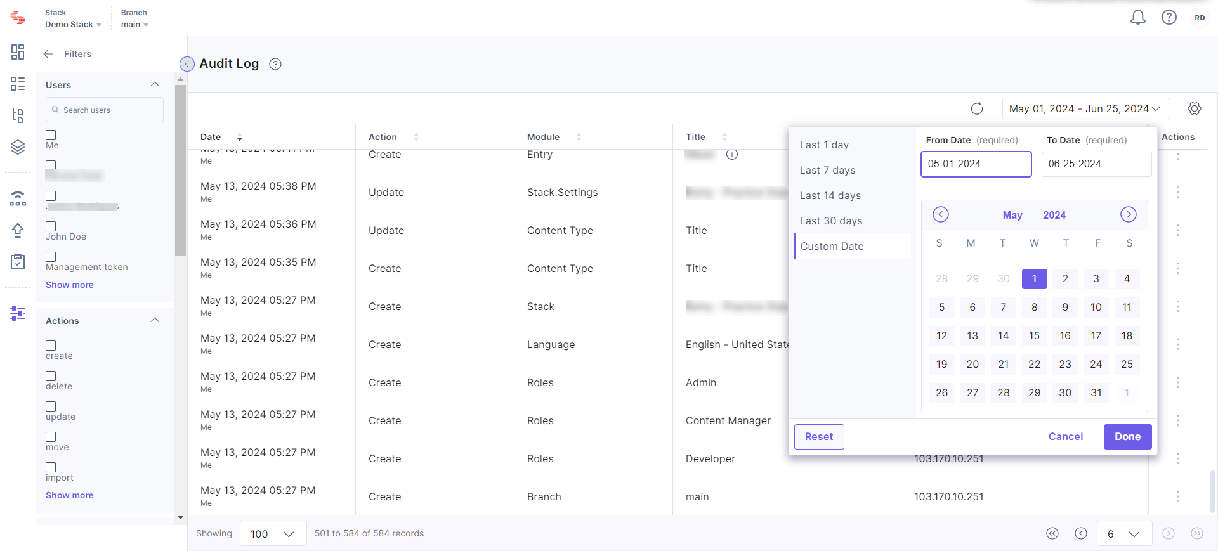Screen dimensions: 1218x551
Task: Focus the Search users field
Action: [x=105, y=110]
